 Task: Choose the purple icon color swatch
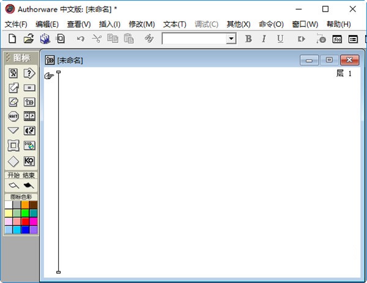point(33,230)
